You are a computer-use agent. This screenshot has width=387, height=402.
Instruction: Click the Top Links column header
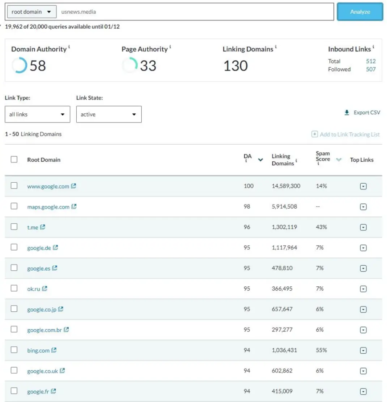point(362,160)
